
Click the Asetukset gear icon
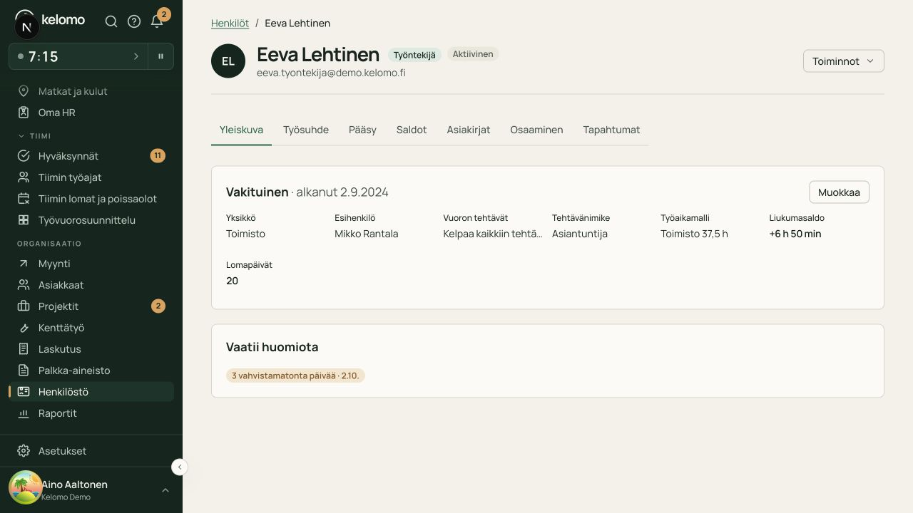click(24, 451)
